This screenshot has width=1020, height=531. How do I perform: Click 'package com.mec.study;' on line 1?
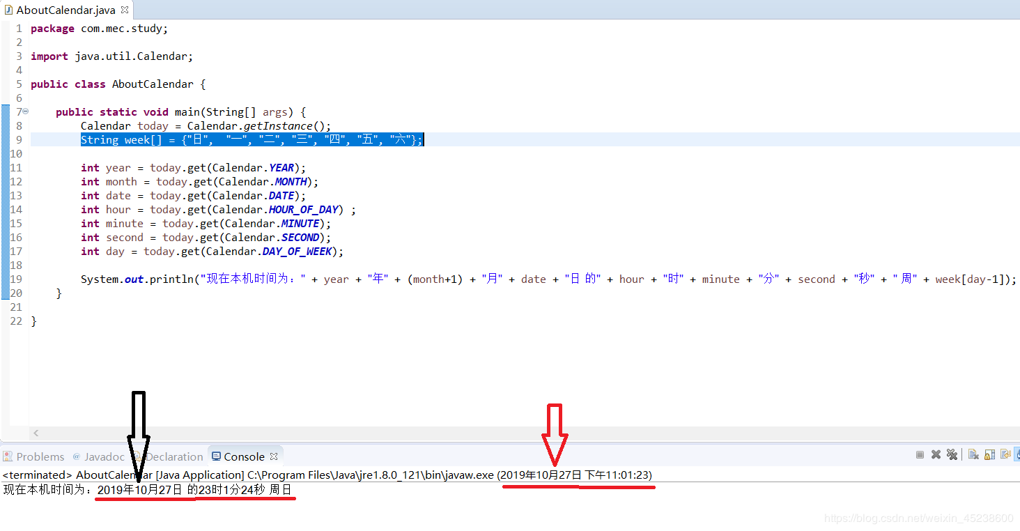pyautogui.click(x=99, y=29)
